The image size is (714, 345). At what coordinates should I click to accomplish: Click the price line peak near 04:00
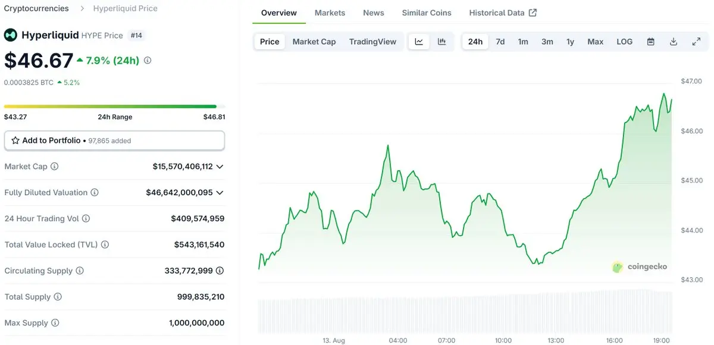coord(388,145)
